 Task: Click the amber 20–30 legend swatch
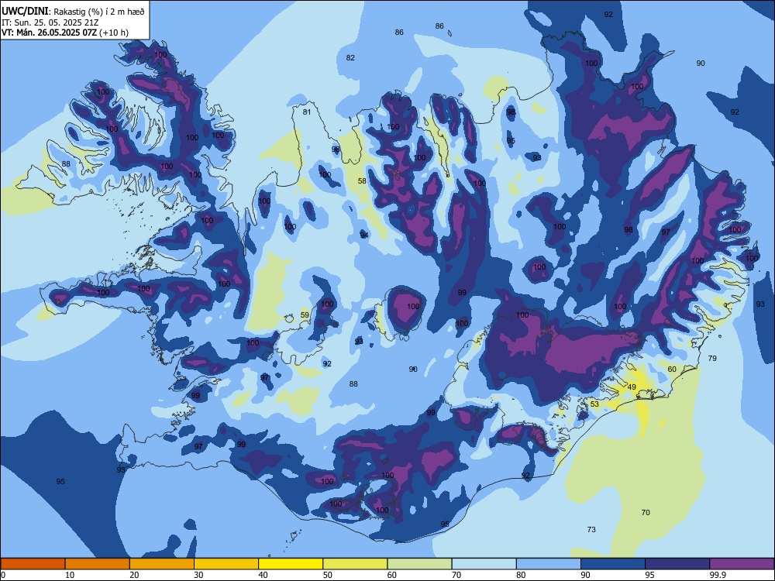click(x=162, y=564)
